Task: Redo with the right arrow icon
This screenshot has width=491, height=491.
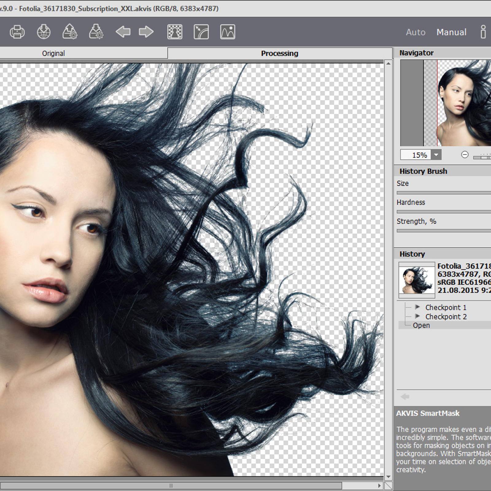Action: 146,32
